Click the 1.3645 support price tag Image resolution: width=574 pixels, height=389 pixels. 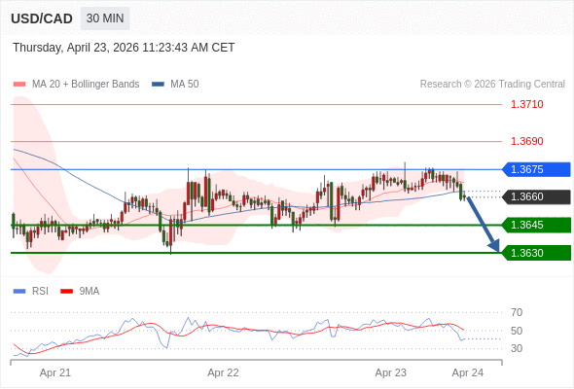(536, 225)
